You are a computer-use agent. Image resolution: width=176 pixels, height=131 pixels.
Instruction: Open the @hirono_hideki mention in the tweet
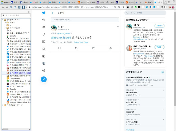point(61,38)
